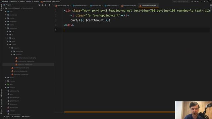This screenshot has width=212, height=119.
Task: Open the Project view dropdown
Action: click(8, 5)
